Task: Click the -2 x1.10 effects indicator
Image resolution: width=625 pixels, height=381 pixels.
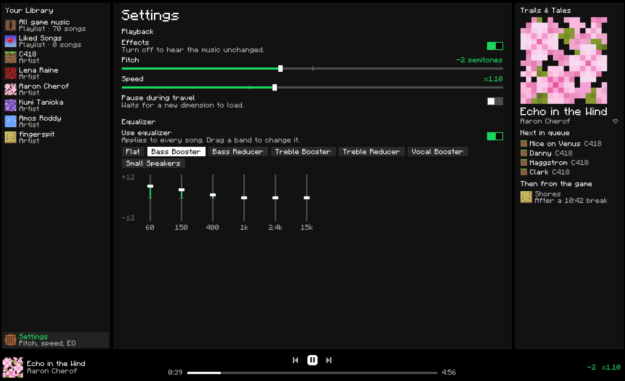Action: 604,367
